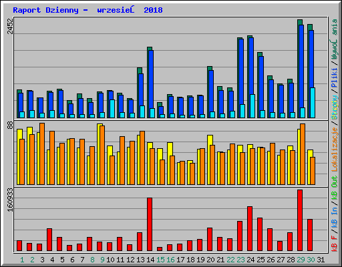The width and height of the screenshot is (342, 267).
Task: Click the chart title "Raport Dzienny"
Action: click(45, 10)
